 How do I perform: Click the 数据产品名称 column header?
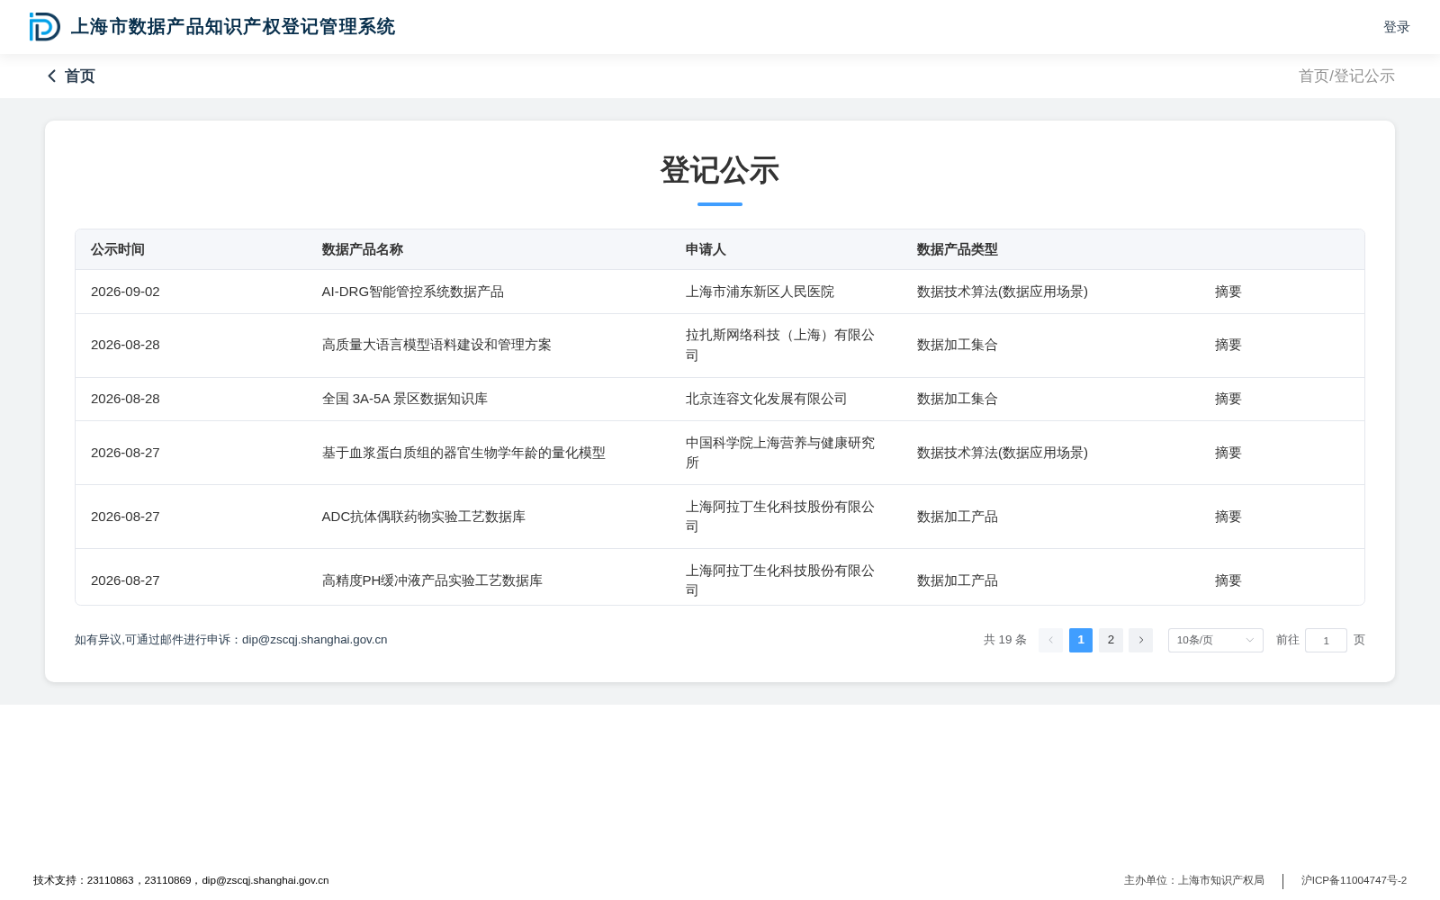[x=363, y=249]
